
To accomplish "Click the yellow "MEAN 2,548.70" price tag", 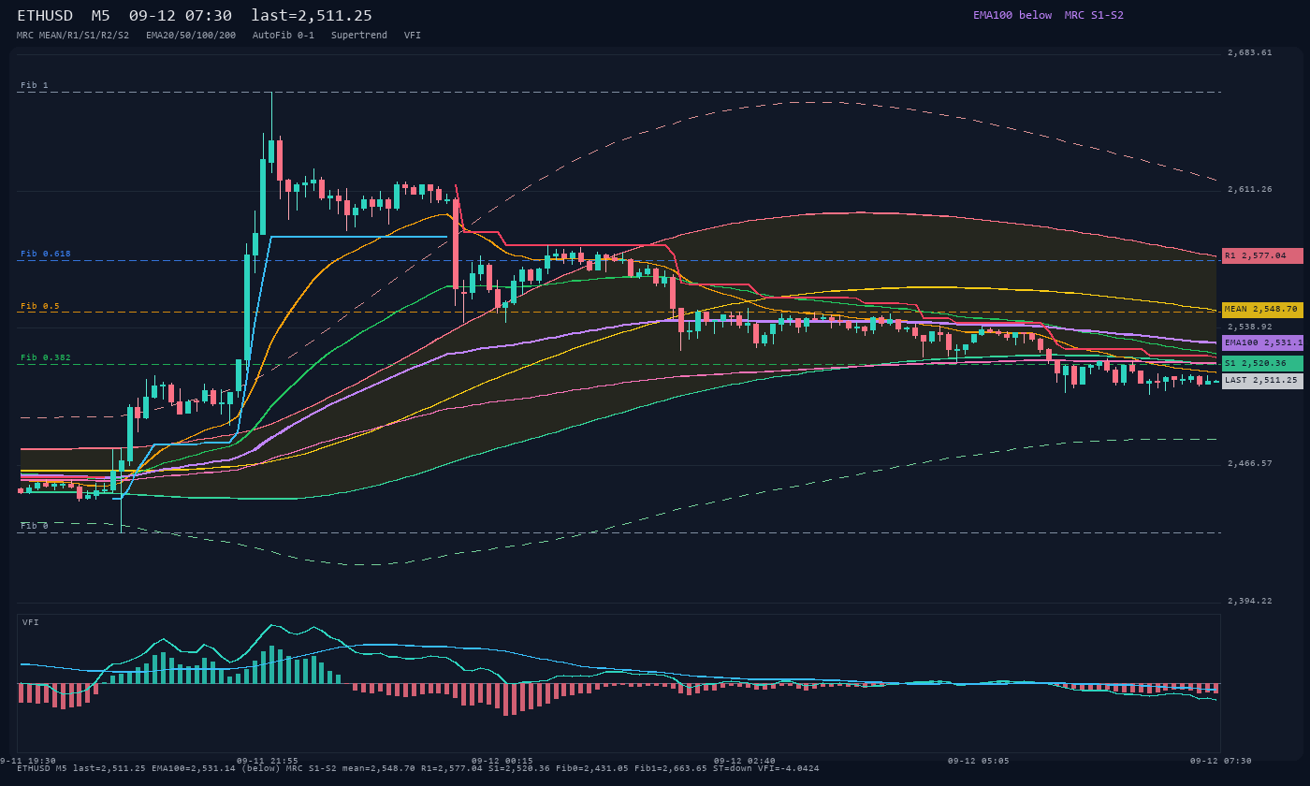I will coord(1262,309).
